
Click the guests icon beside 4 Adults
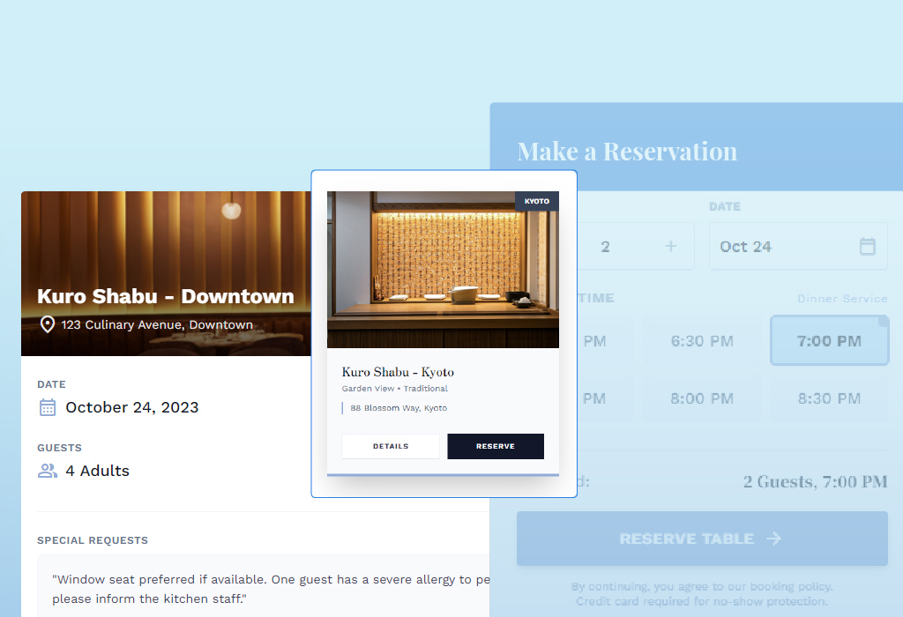click(48, 471)
